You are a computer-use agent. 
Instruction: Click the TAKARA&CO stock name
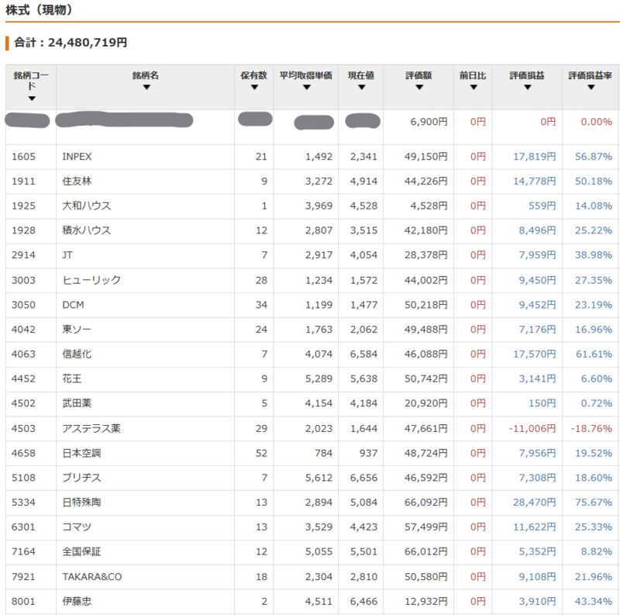coord(91,577)
